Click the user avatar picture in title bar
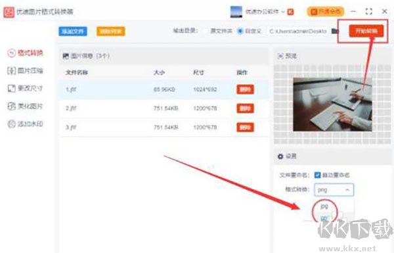The height and width of the screenshot is (253, 394). pyautogui.click(x=236, y=12)
